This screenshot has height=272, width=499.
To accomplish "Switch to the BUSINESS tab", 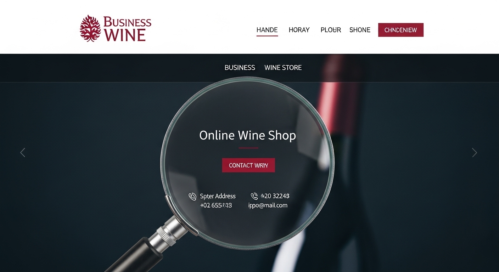I will tap(240, 68).
